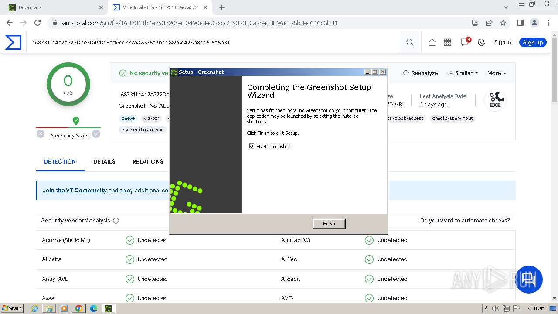The image size is (558, 314).
Task: Go back in browser history
Action: [10, 23]
